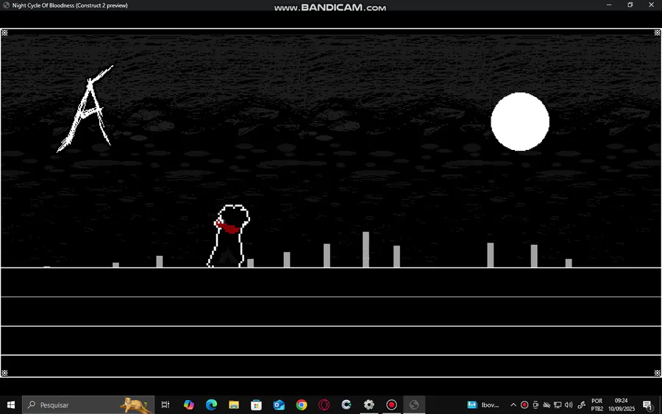Open Microsoft Store from the taskbar

click(x=256, y=404)
